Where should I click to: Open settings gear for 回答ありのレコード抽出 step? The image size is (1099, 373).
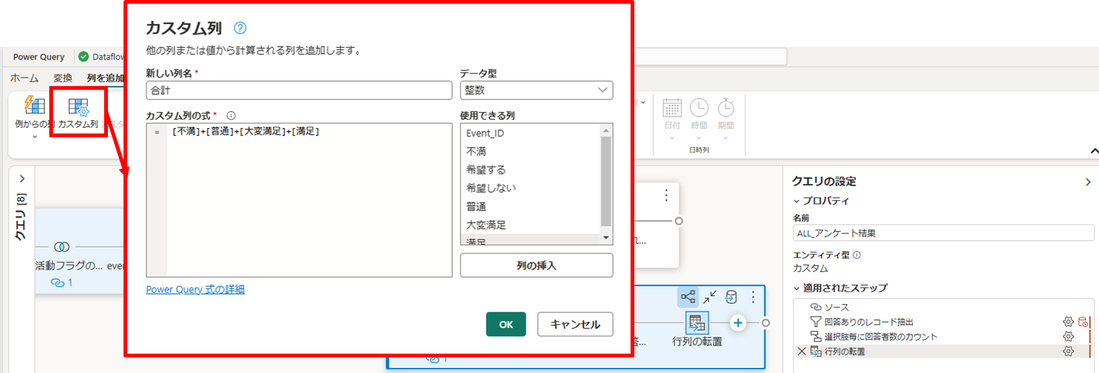tap(1068, 322)
